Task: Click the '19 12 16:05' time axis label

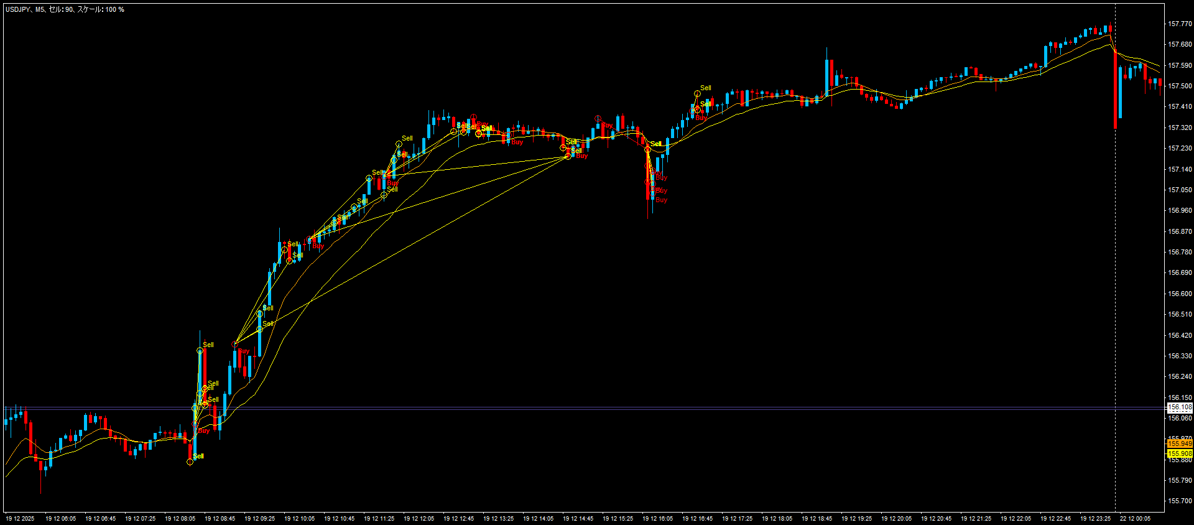Action: (x=657, y=518)
